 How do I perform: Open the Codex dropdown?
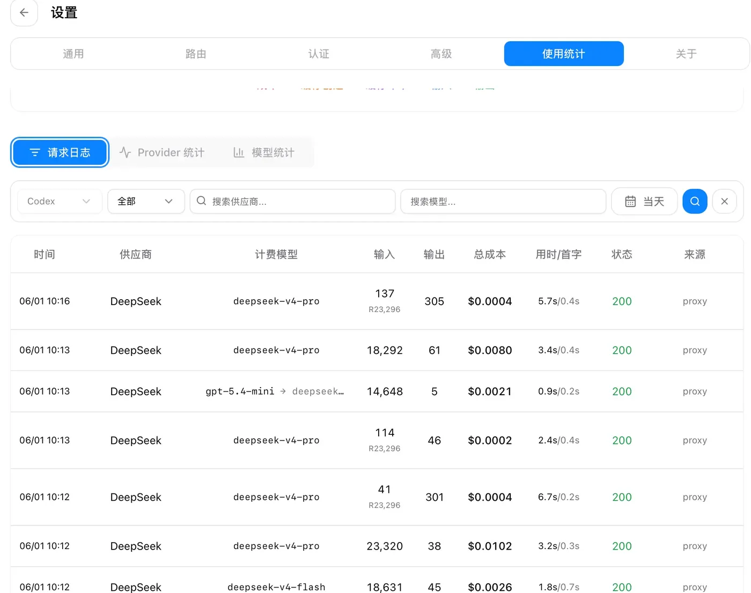[60, 202]
